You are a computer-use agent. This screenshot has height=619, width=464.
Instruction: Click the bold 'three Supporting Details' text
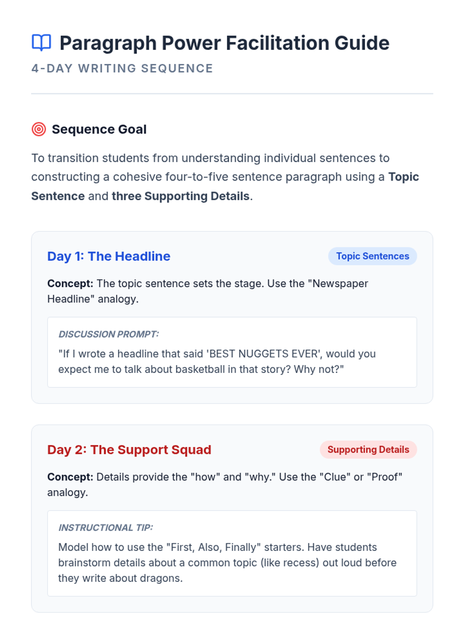(x=181, y=196)
